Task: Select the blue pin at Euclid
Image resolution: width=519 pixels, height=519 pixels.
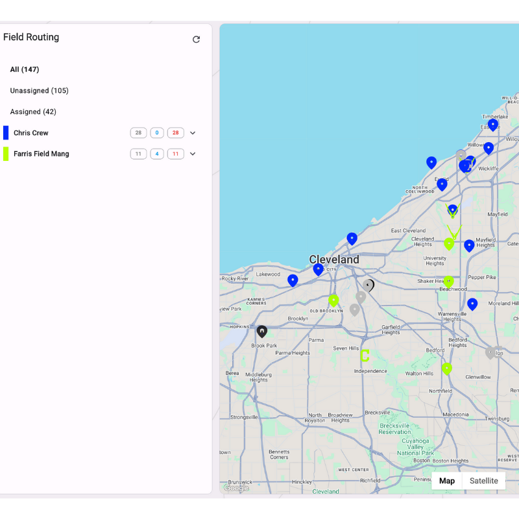Action: click(x=442, y=184)
